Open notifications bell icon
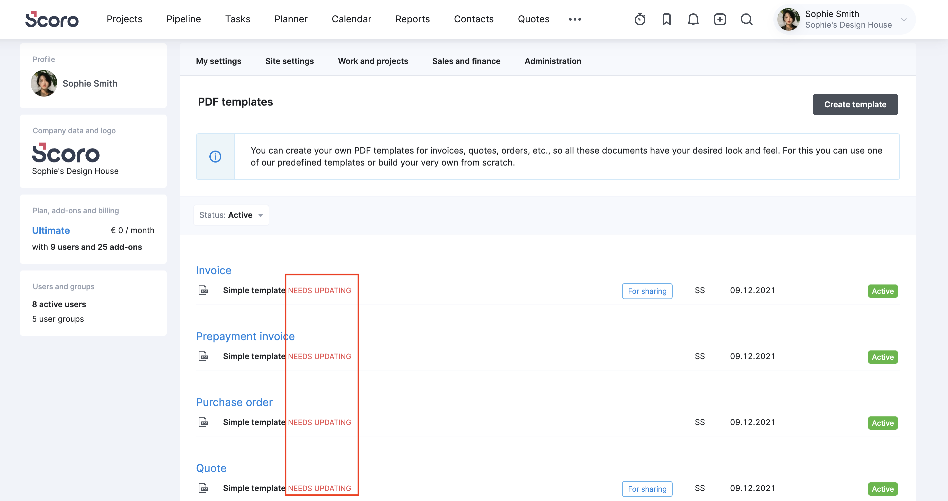Image resolution: width=948 pixels, height=501 pixels. 693,19
